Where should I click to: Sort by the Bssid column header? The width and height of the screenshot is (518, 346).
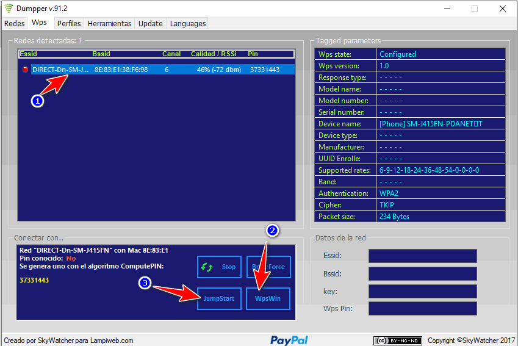click(101, 54)
